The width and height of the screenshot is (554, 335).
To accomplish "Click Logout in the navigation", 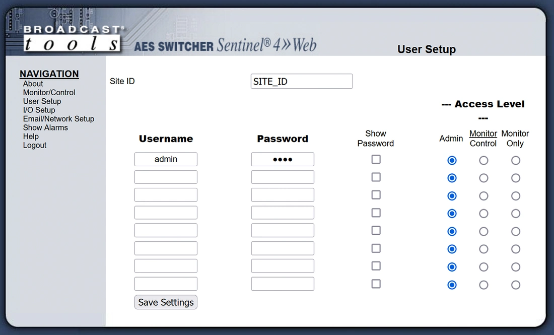I will (x=35, y=146).
